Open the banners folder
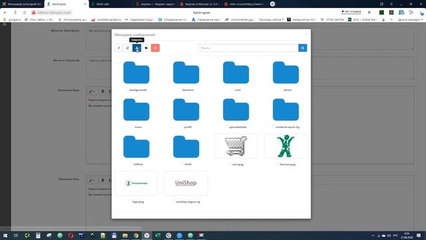 (x=186, y=73)
